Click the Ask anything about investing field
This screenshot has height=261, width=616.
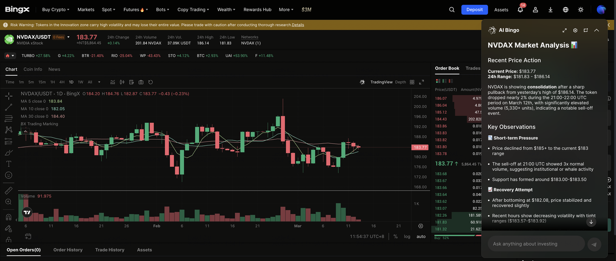coord(536,244)
